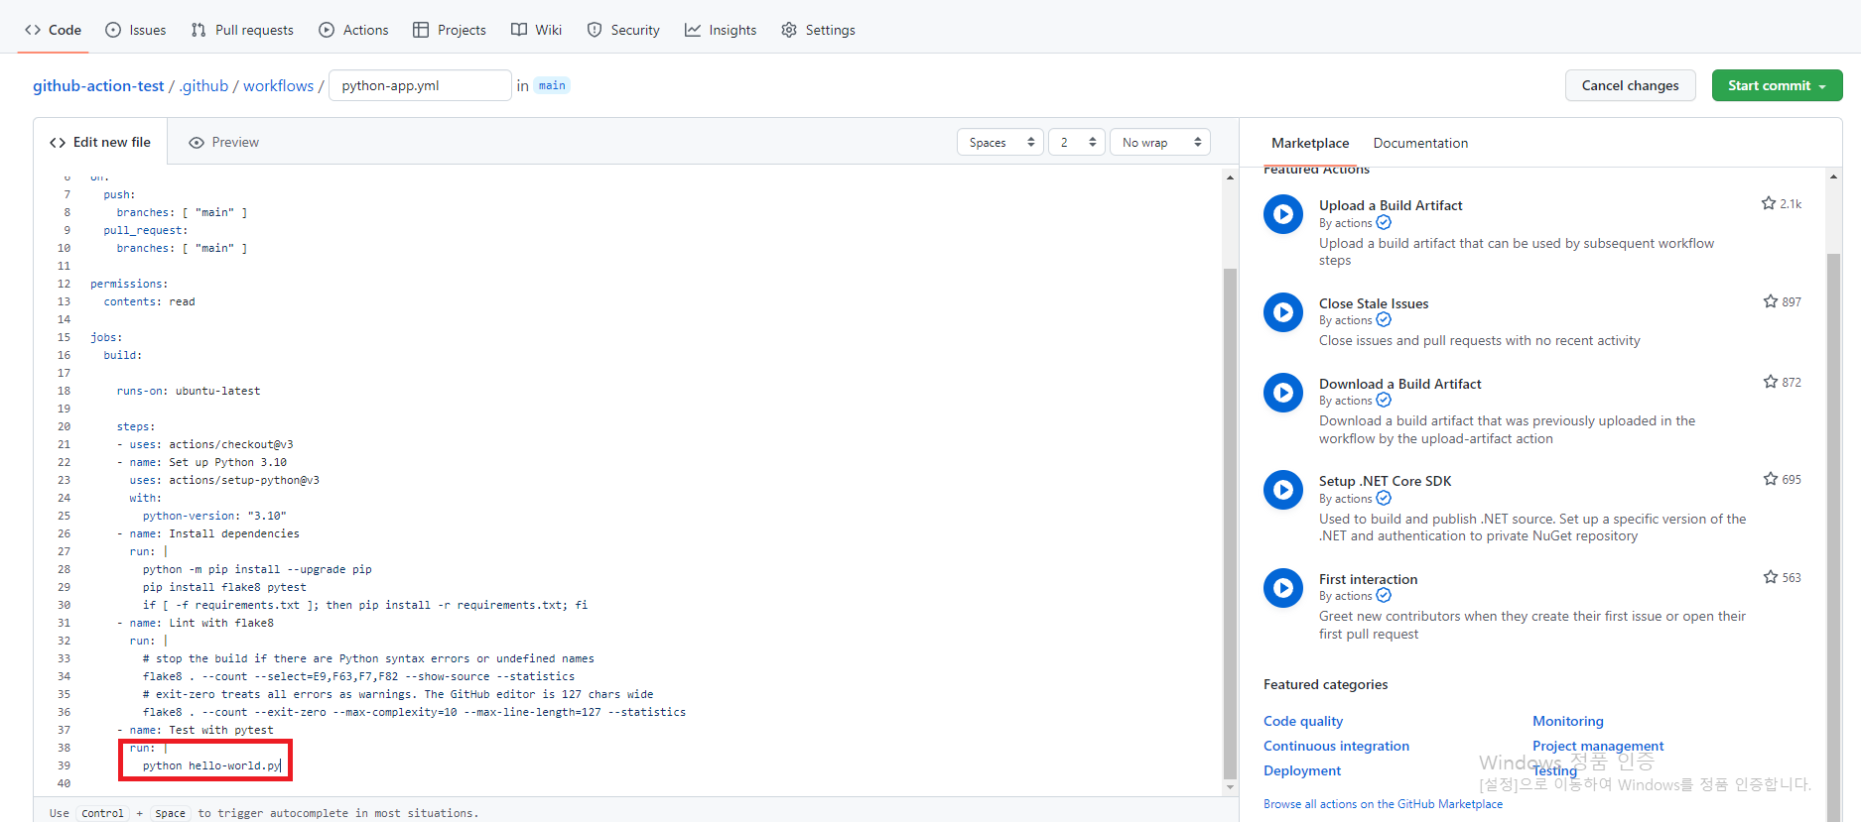Click the .github breadcrumb link

(x=204, y=85)
